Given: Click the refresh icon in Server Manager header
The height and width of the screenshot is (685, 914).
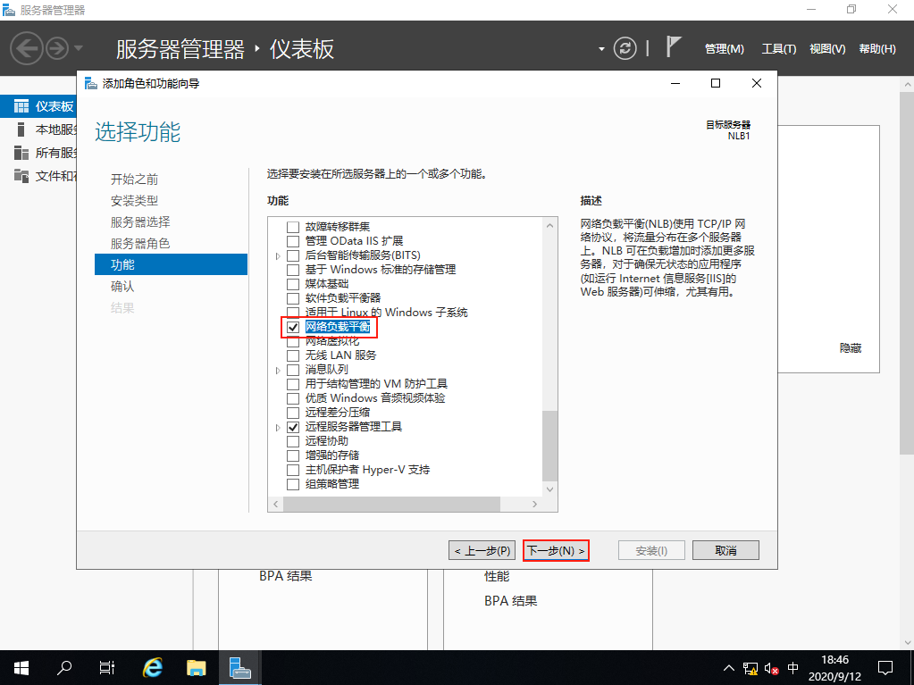Looking at the screenshot, I should 625,48.
